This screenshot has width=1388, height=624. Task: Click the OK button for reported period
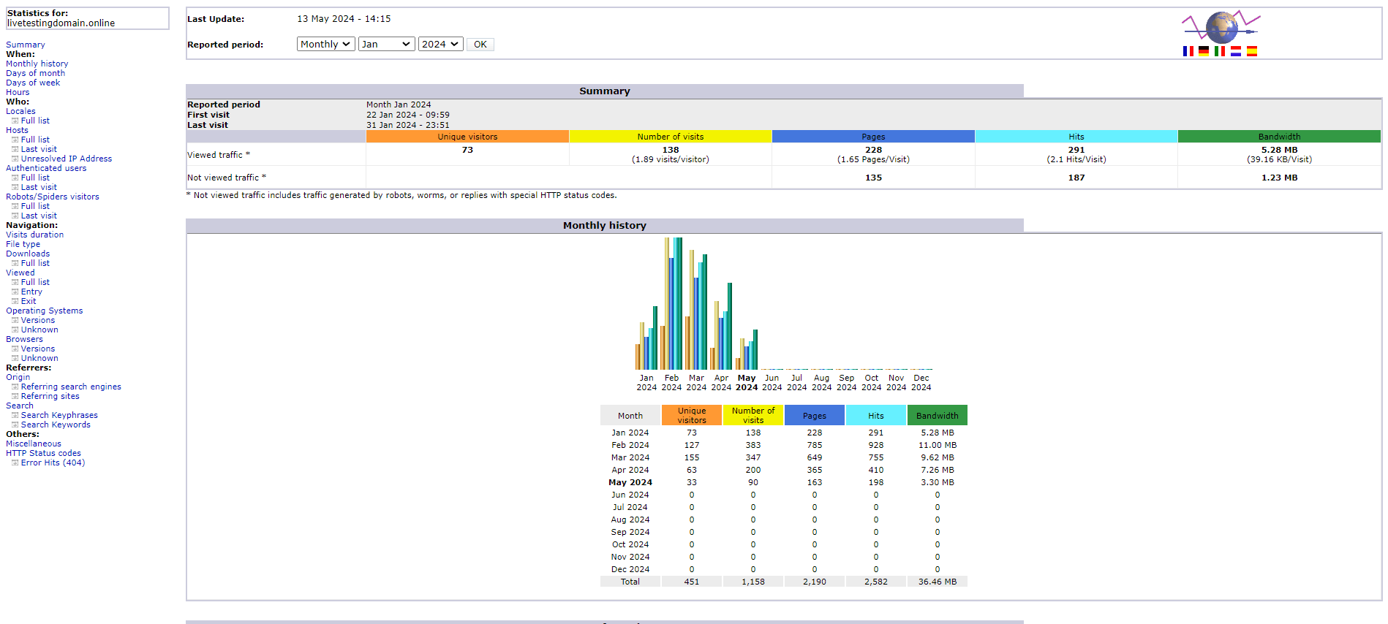[480, 45]
